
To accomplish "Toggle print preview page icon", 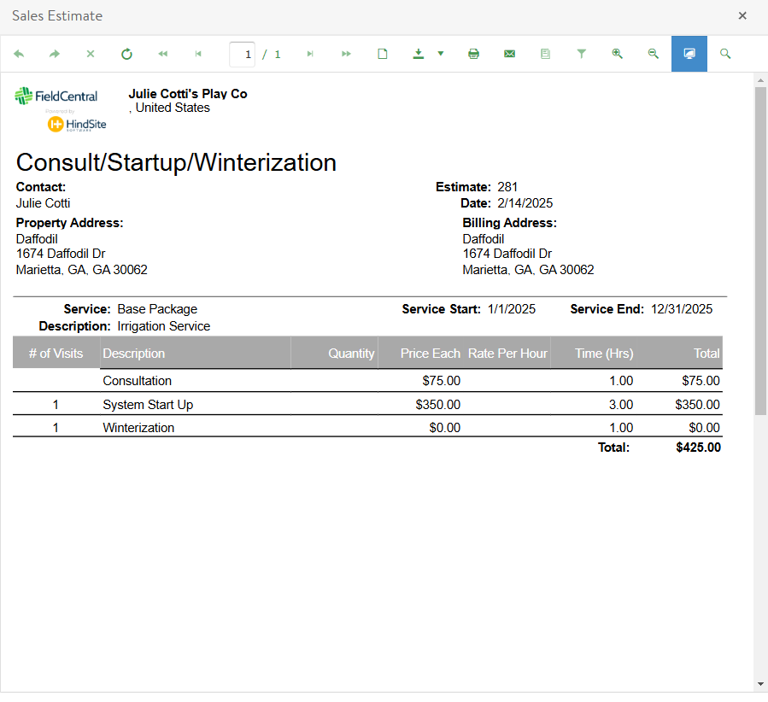I will pos(383,54).
